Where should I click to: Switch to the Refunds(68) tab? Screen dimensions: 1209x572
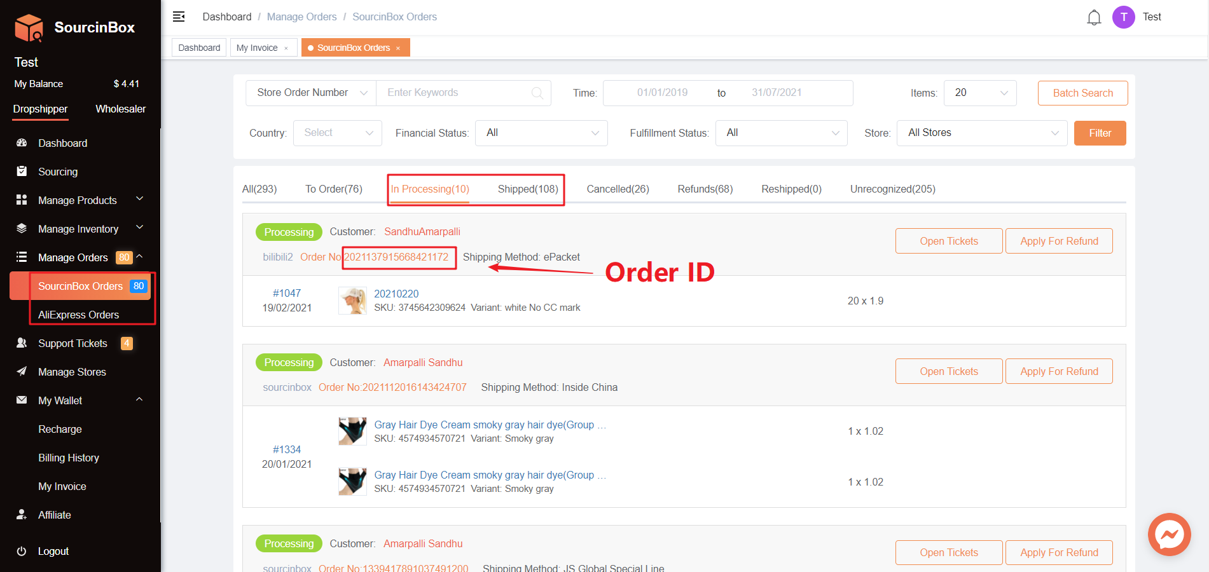point(705,189)
